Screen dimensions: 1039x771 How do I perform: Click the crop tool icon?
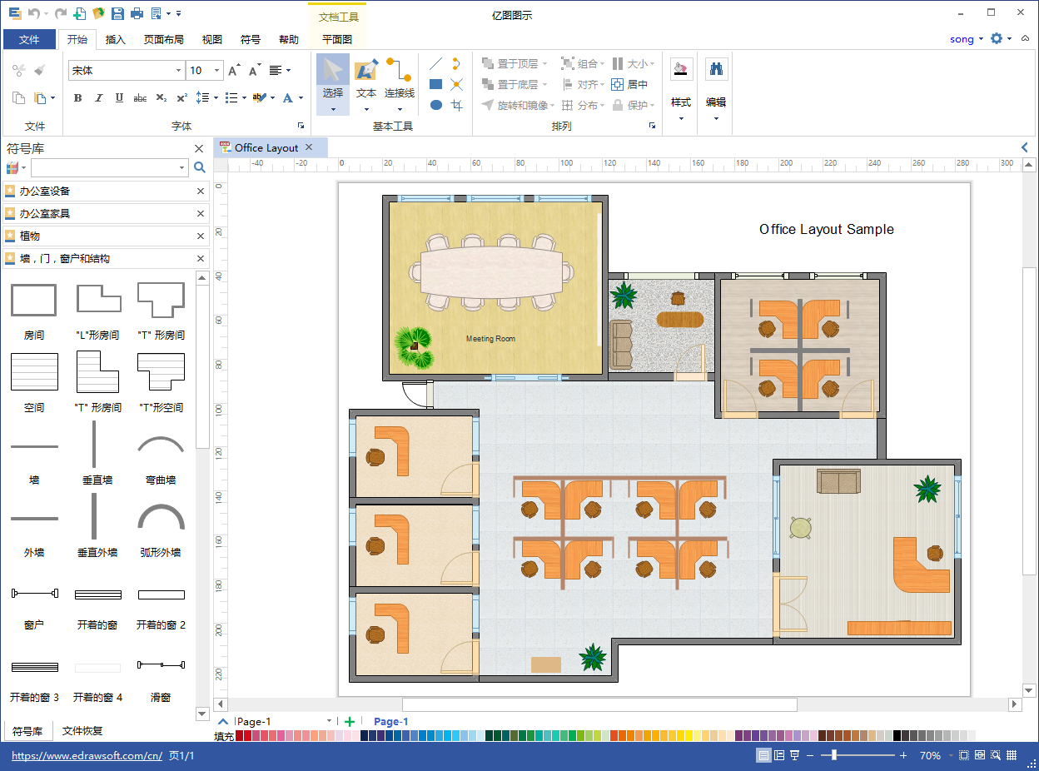[456, 105]
